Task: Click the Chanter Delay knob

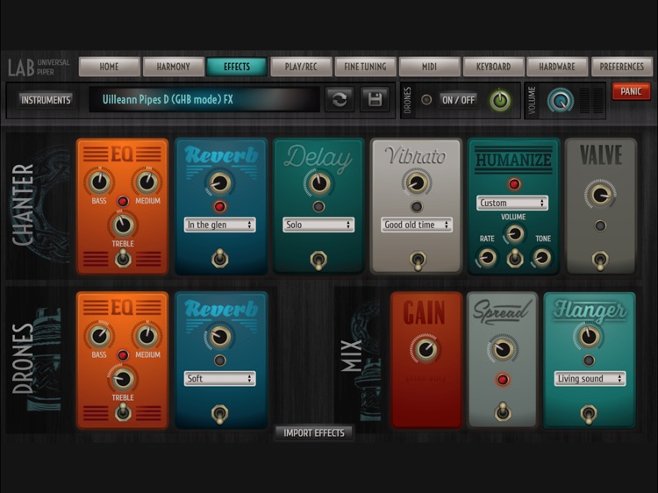Action: (318, 182)
